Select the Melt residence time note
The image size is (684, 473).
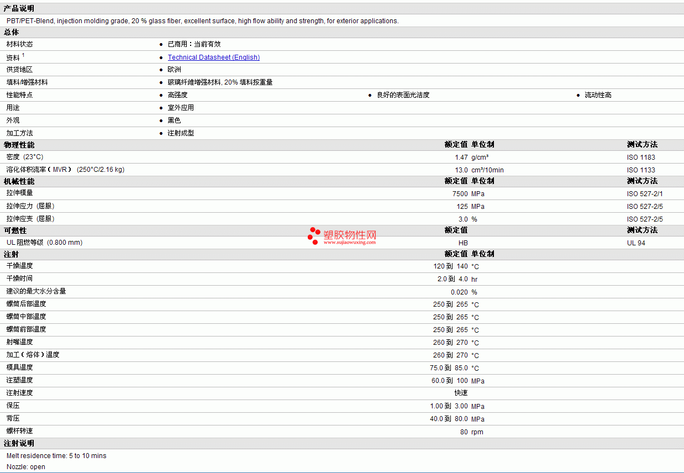click(56, 456)
